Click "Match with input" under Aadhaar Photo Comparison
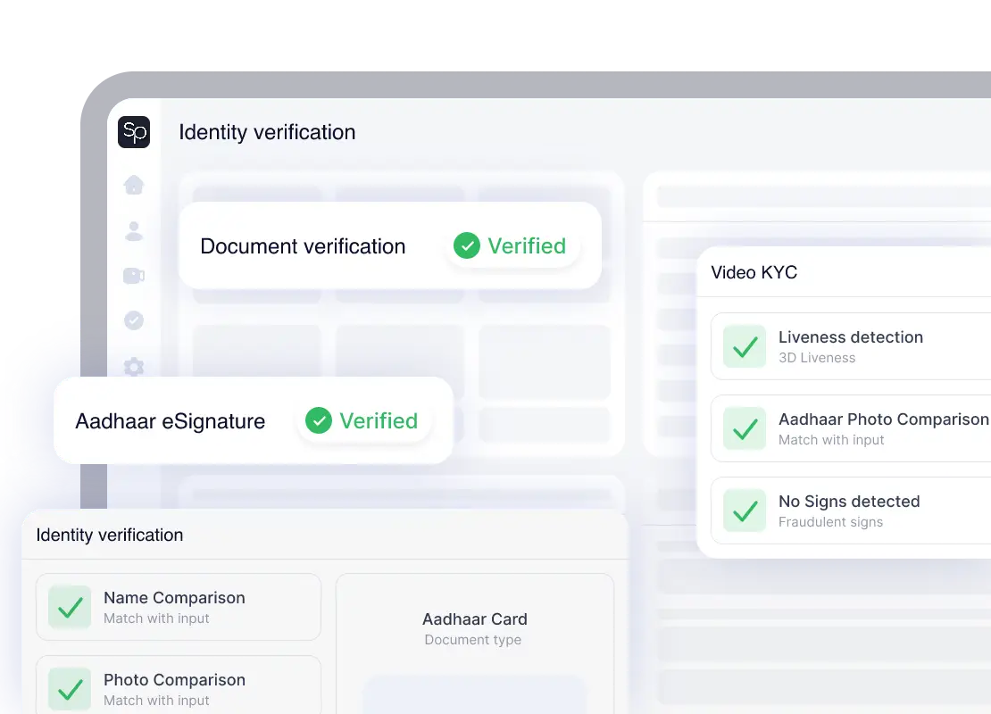The width and height of the screenshot is (991, 714). coord(831,440)
